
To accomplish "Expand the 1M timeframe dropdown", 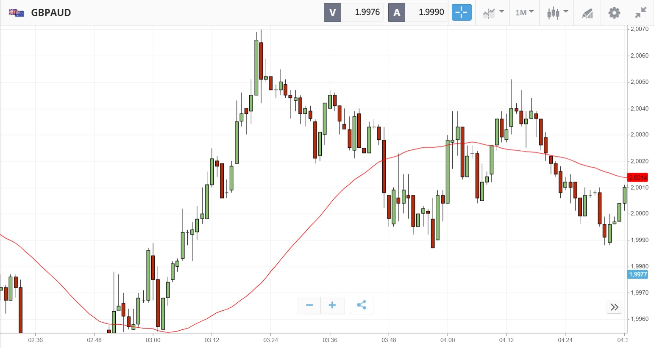I will pos(524,13).
